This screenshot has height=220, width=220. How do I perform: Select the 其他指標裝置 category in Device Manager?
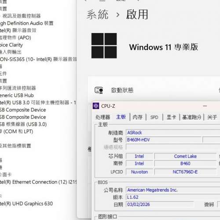(x=15, y=146)
